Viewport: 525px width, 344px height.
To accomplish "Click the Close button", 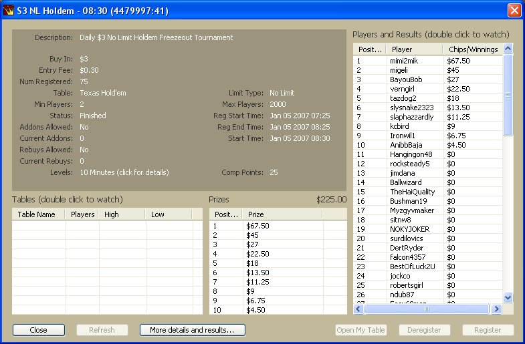I will point(39,330).
